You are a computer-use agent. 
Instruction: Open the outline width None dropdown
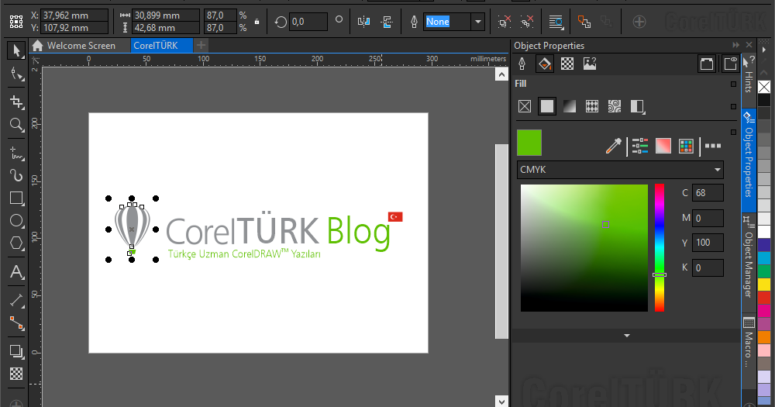[478, 22]
